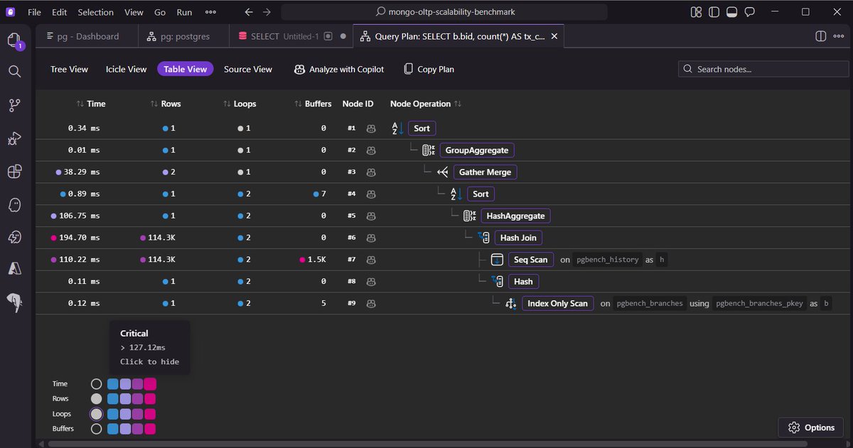853x448 pixels.
Task: Click the light purple swatch in the Loops row
Action: pos(125,414)
